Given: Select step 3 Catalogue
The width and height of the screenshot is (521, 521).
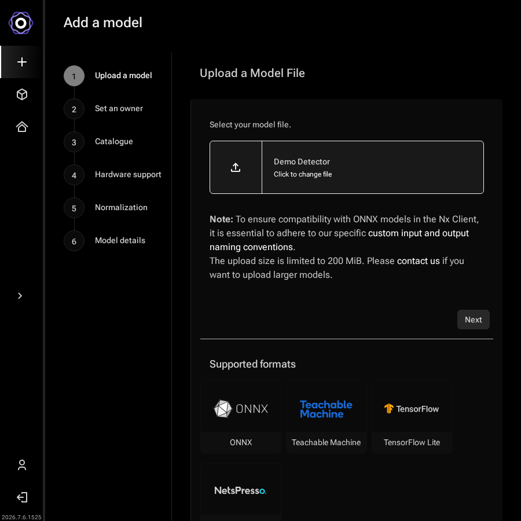Looking at the screenshot, I should 98,142.
